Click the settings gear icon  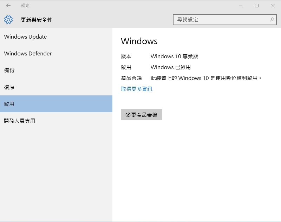pyautogui.click(x=8, y=20)
